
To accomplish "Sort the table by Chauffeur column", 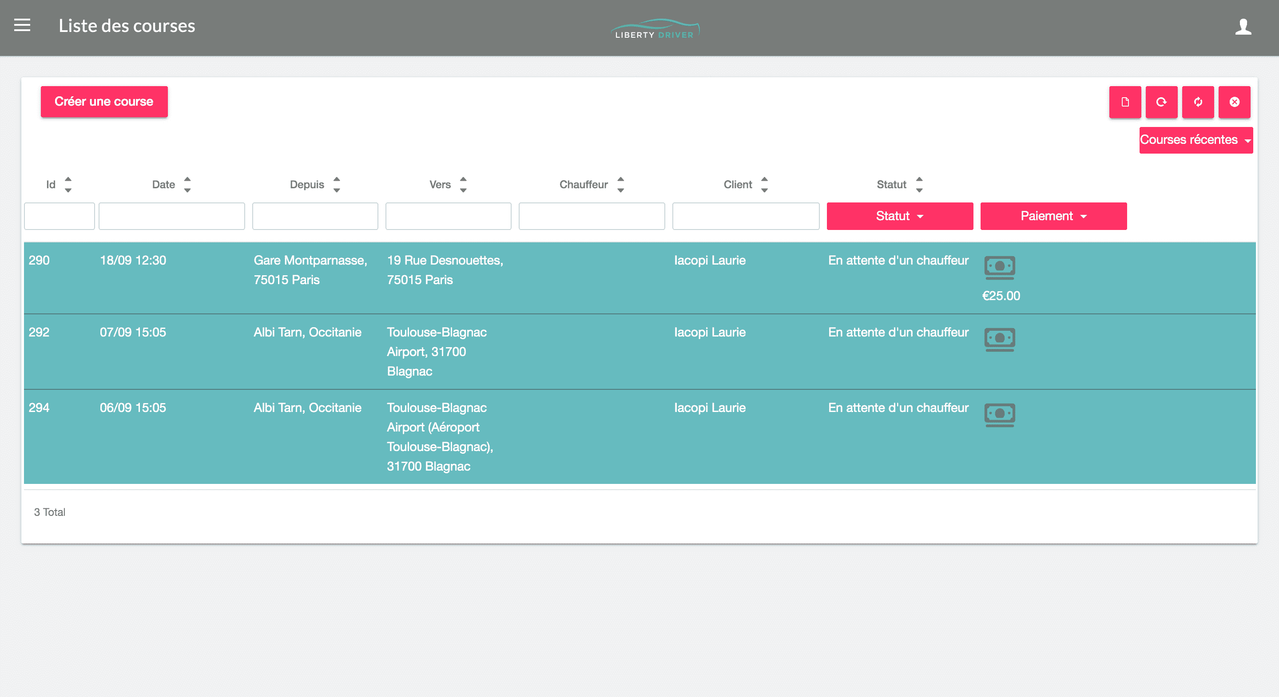I will click(621, 185).
